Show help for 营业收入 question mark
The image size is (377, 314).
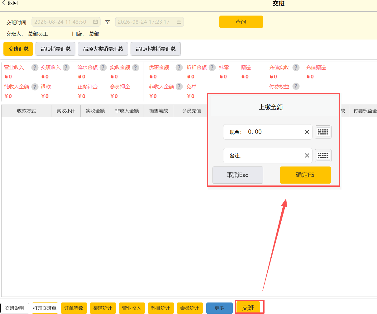(35, 68)
